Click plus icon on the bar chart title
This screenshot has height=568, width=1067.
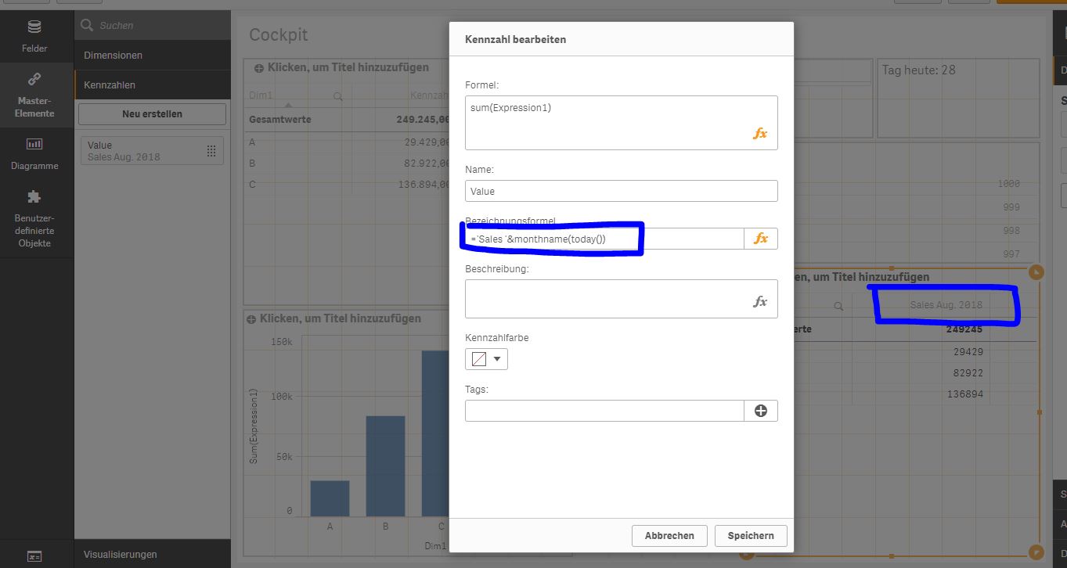click(251, 319)
